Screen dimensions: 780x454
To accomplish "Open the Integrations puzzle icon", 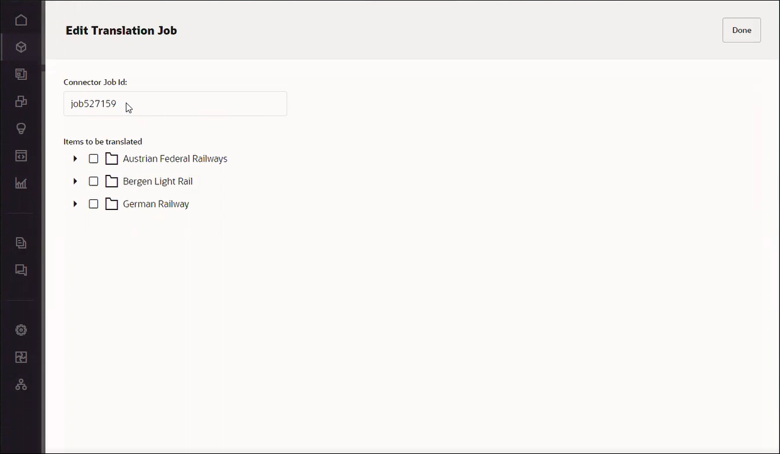I will pos(21,357).
